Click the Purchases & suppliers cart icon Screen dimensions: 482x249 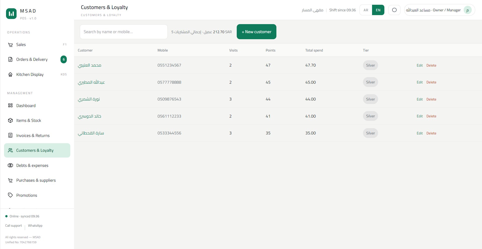(10, 180)
